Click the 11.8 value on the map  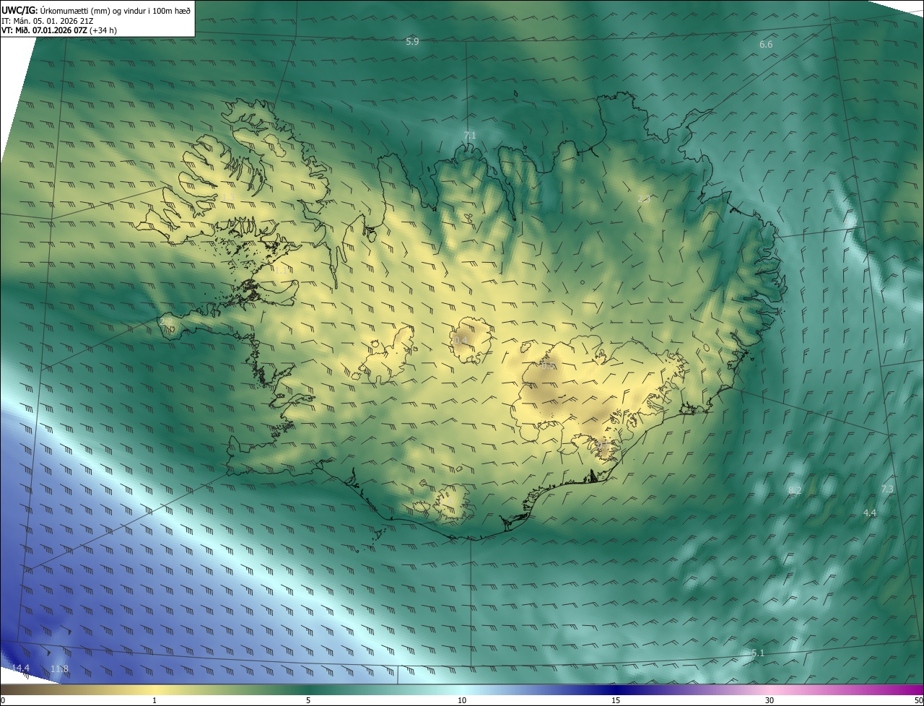[x=59, y=670]
